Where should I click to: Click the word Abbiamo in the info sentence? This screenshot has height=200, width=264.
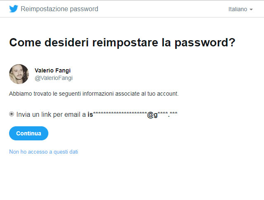20,94
